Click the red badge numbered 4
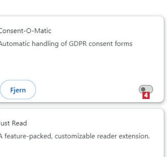167x157 pixels. coord(146,95)
